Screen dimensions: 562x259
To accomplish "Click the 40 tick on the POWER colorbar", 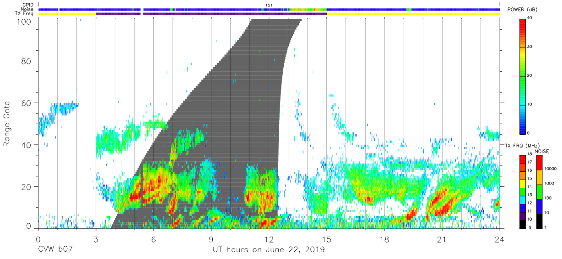I will 530,18.
